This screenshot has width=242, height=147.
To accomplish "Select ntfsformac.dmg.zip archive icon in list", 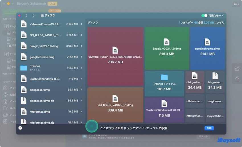I will click(x=24, y=122).
